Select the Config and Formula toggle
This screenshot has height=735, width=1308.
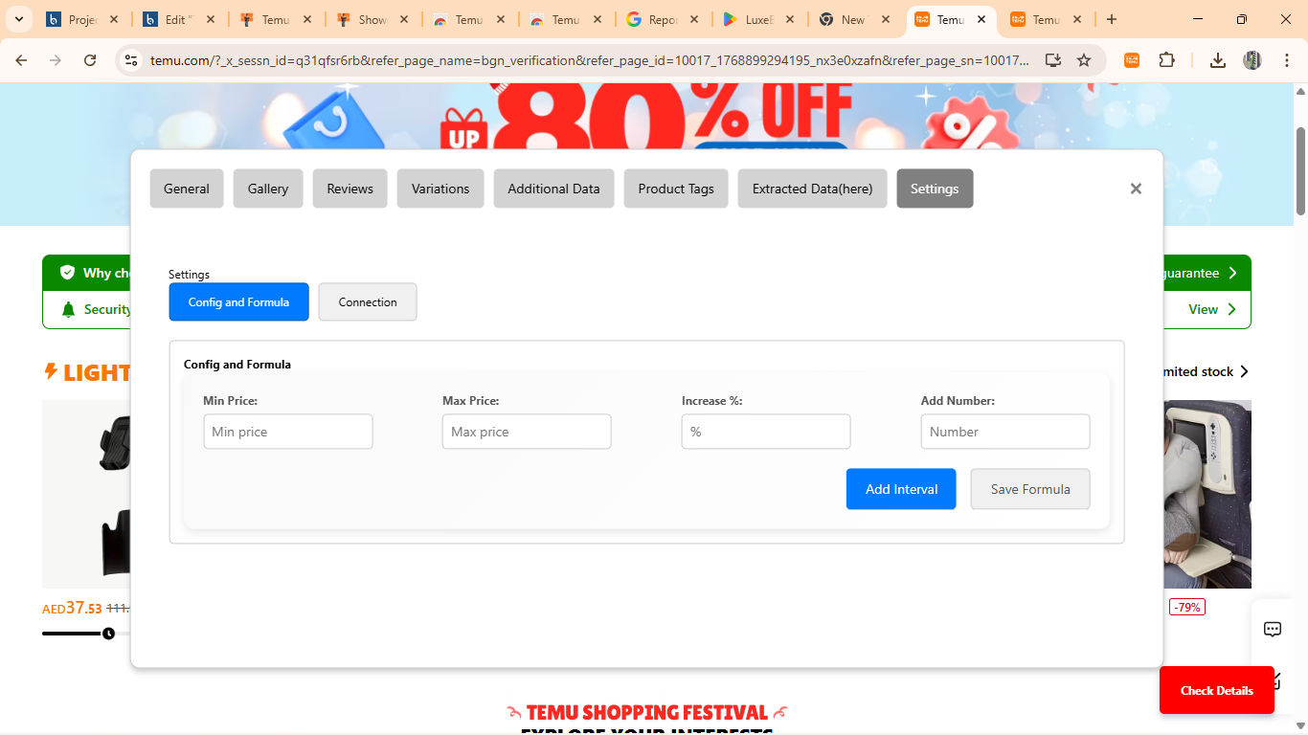pos(238,301)
